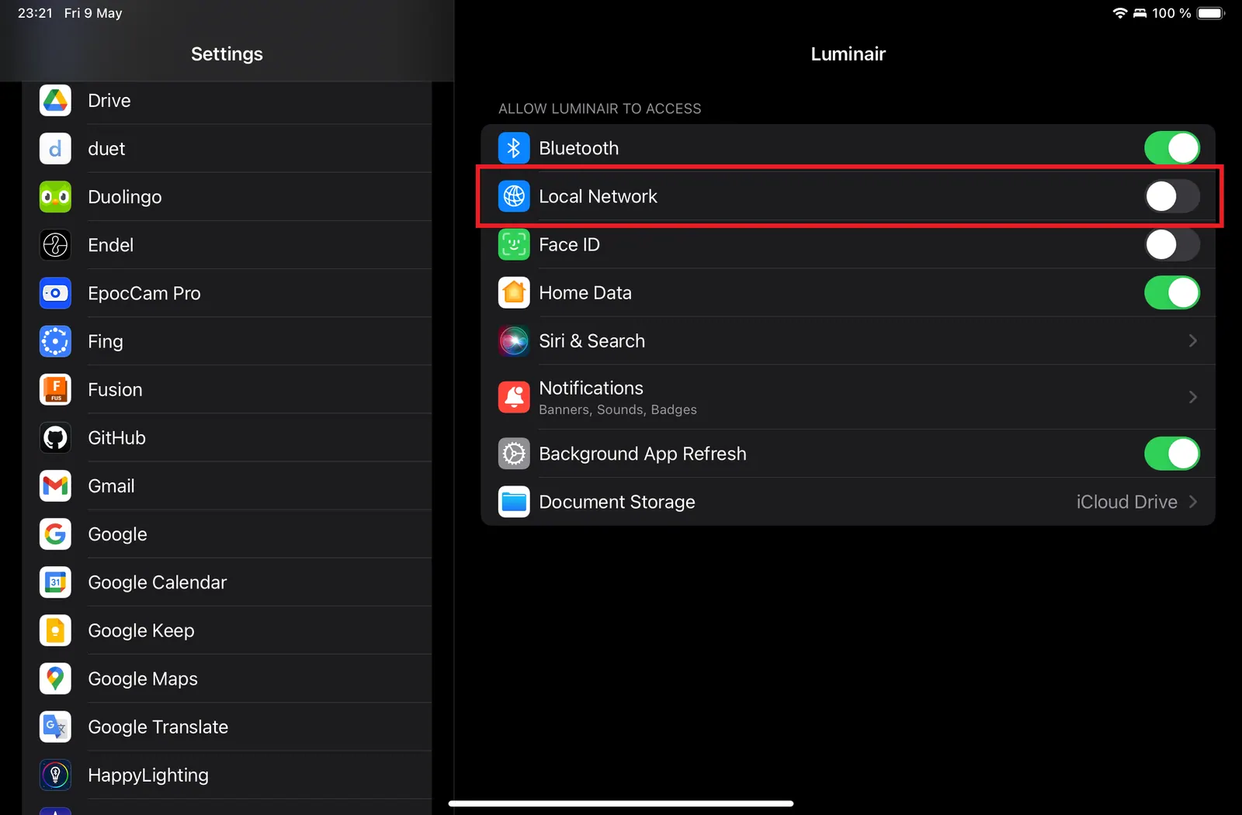Disable the Home Data toggle
This screenshot has width=1242, height=815.
[1172, 293]
